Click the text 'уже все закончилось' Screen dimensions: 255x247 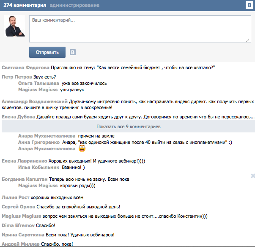(84, 83)
